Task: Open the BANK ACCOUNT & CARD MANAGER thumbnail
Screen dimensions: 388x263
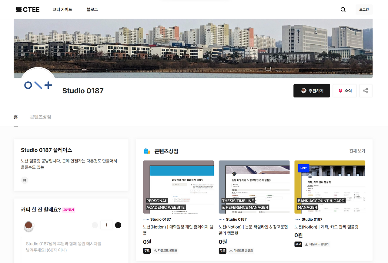Action: coord(330,187)
